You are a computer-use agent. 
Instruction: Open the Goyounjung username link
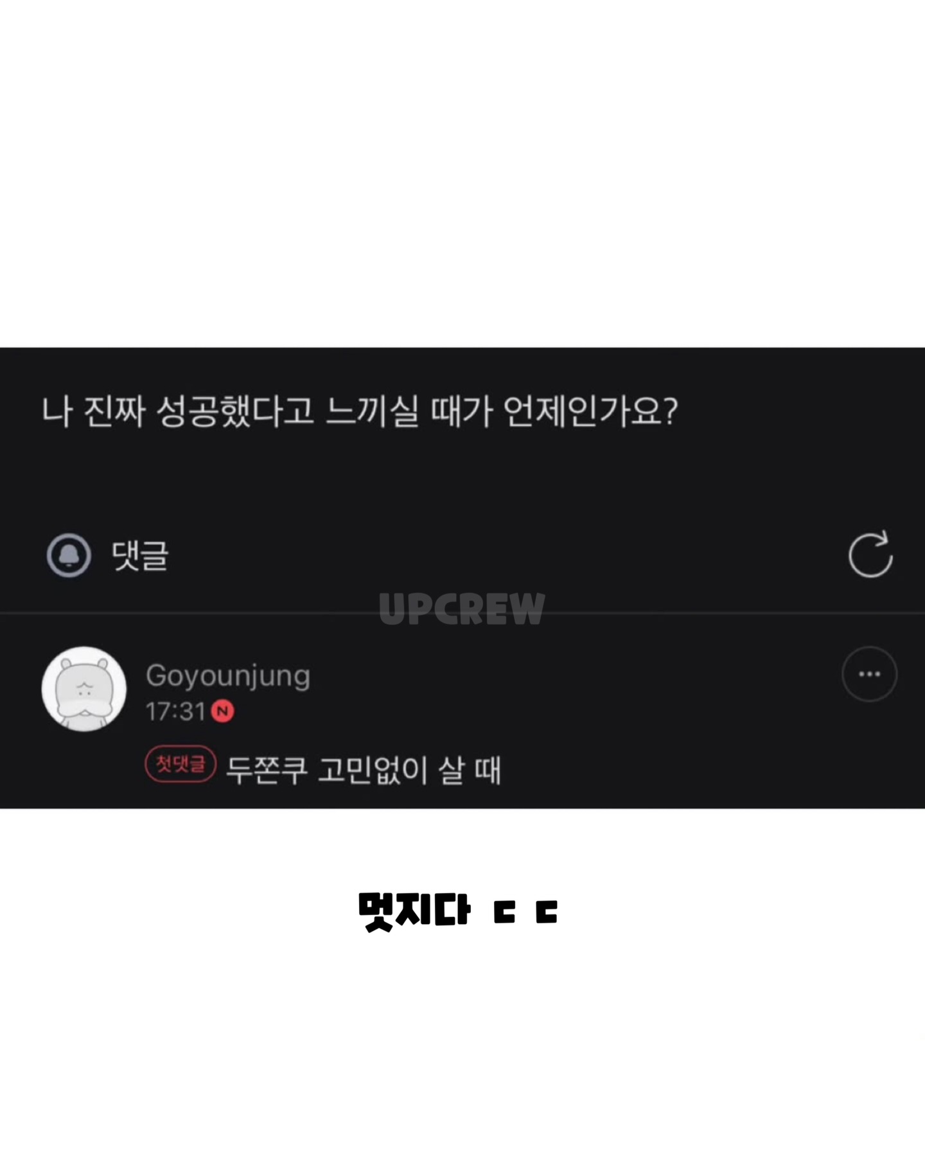pos(228,675)
